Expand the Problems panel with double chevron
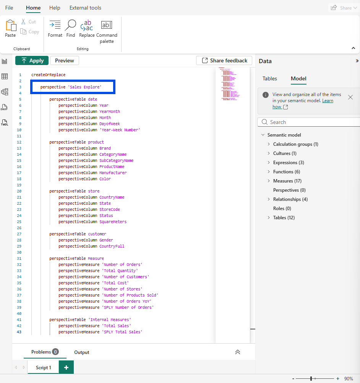This screenshot has height=383, width=360. 238,352
